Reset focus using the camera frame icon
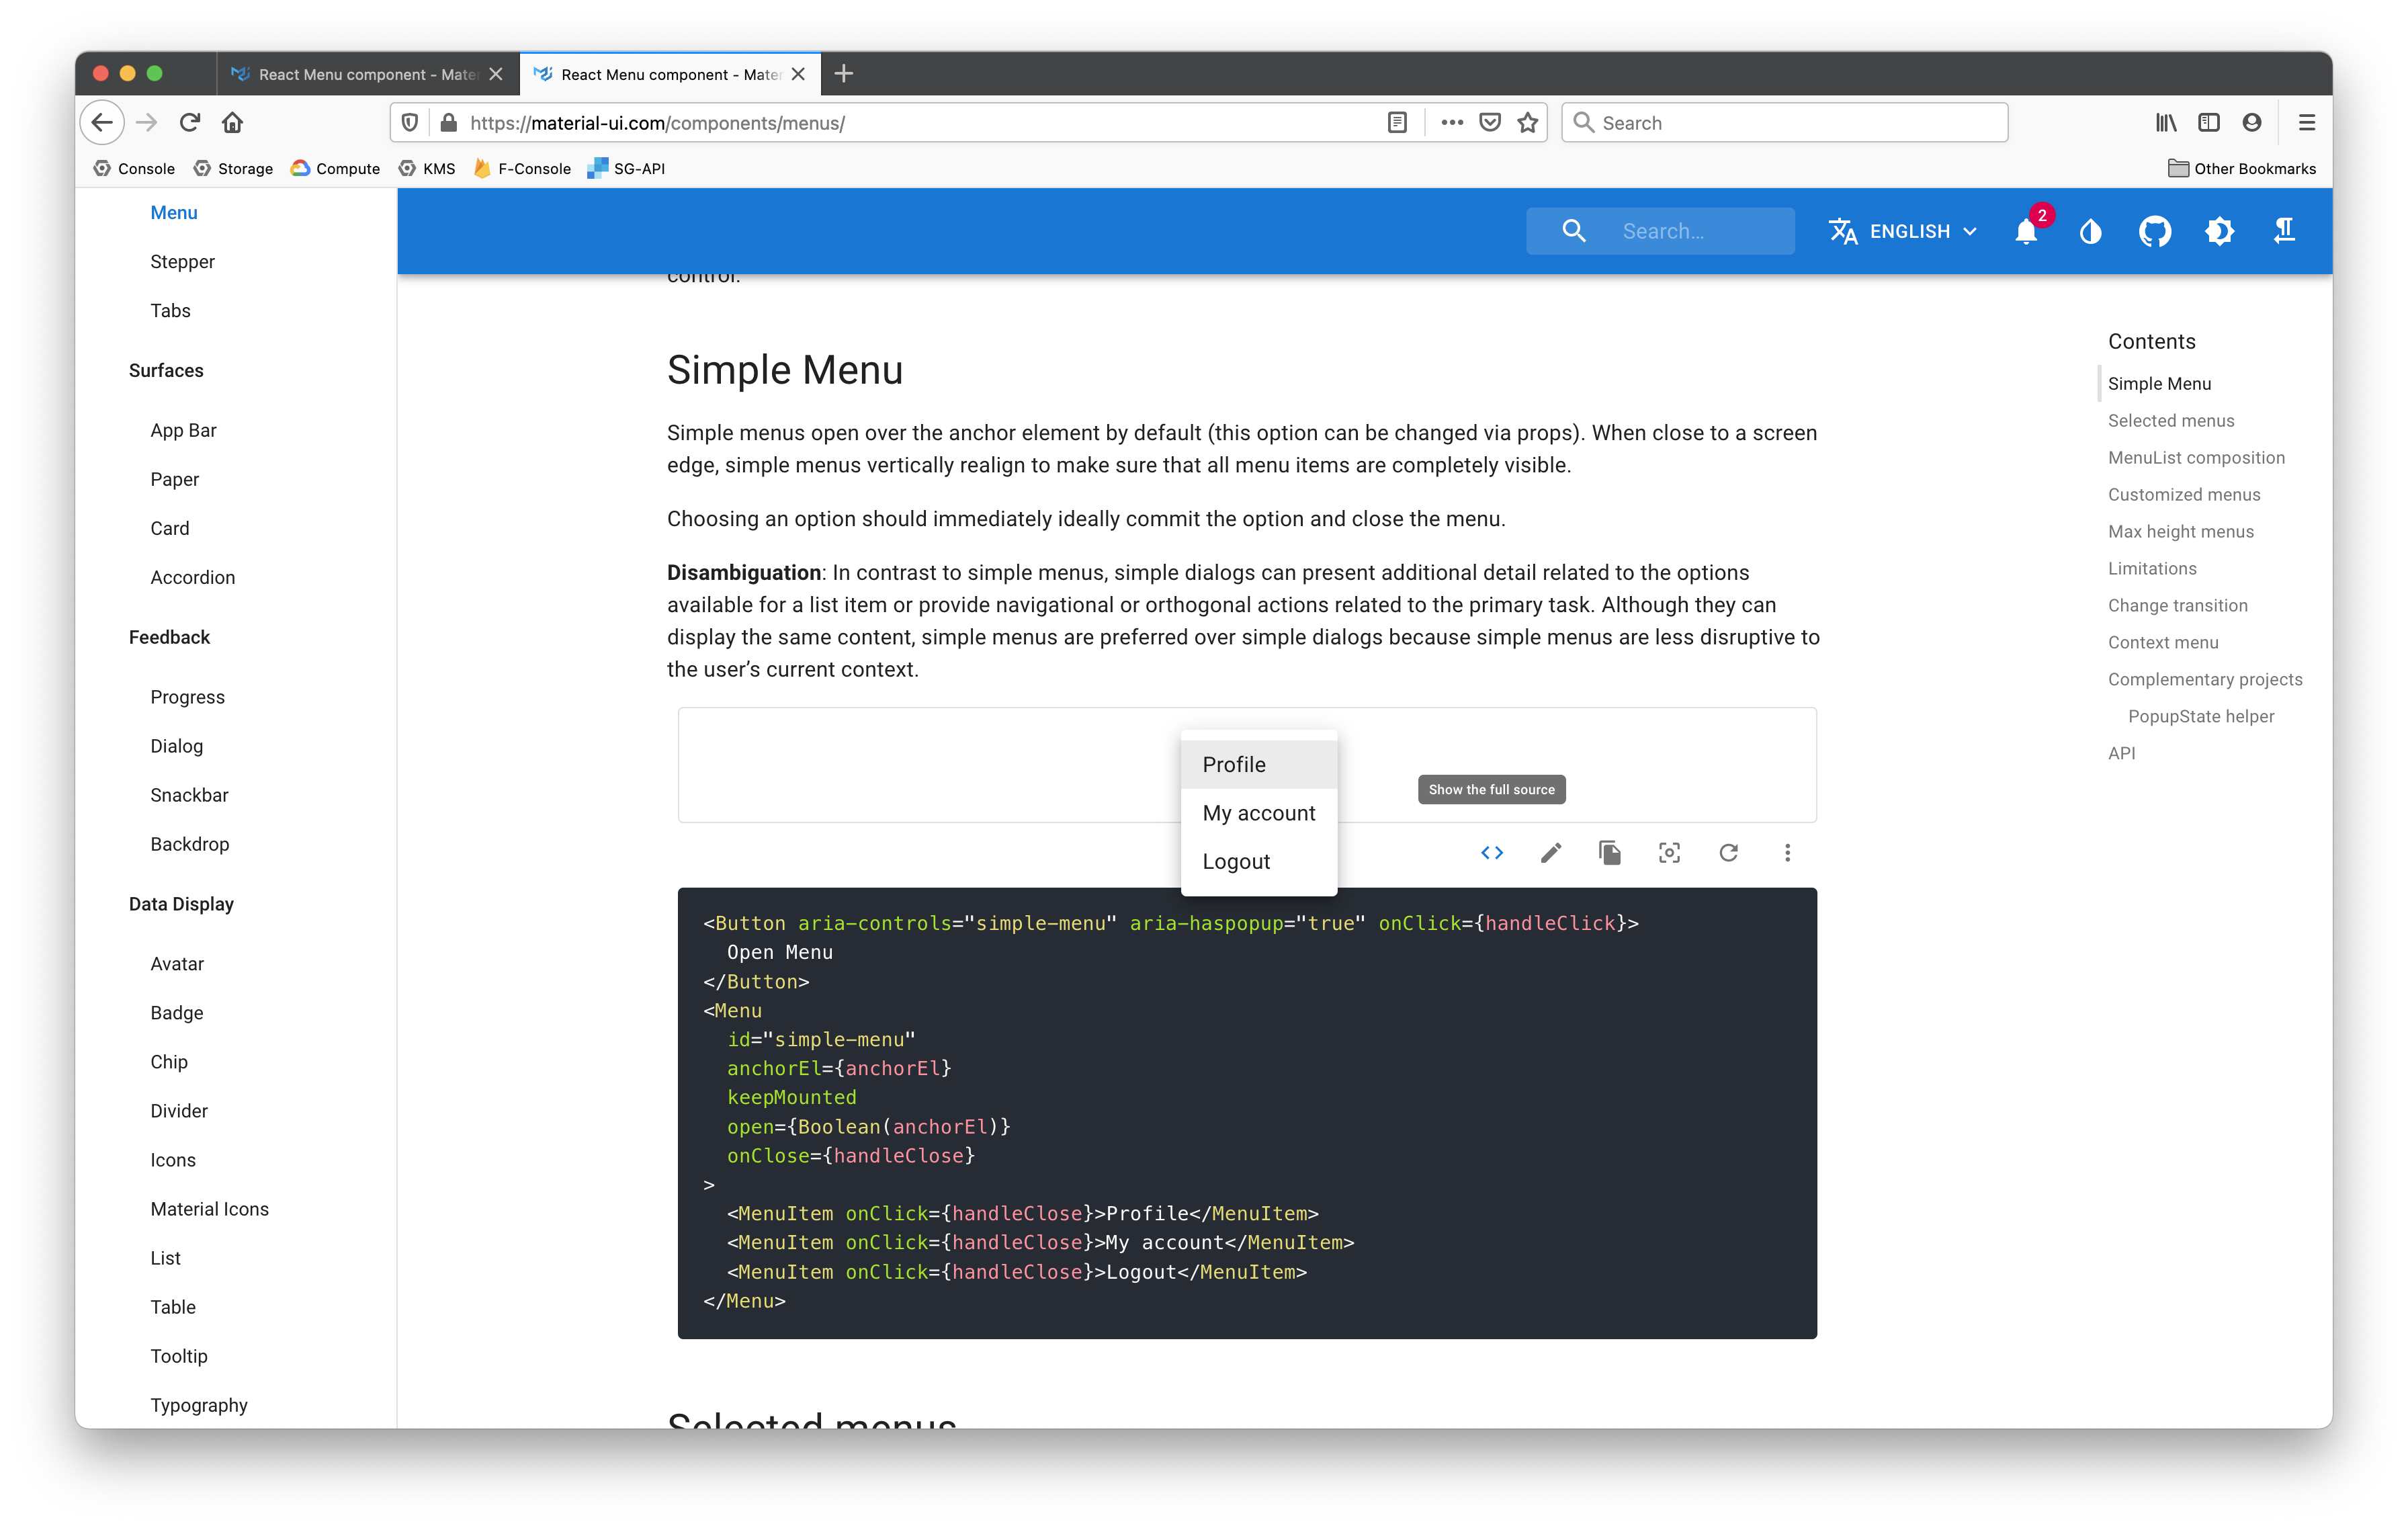This screenshot has width=2408, height=1528. tap(1669, 853)
